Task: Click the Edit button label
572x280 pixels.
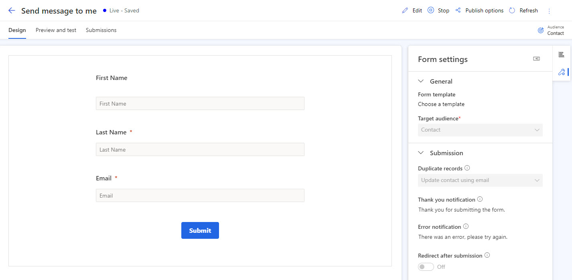Action: coord(417,11)
